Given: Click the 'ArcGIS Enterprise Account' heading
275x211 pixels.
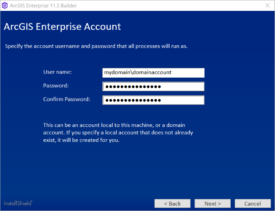Looking at the screenshot, I should [62, 27].
